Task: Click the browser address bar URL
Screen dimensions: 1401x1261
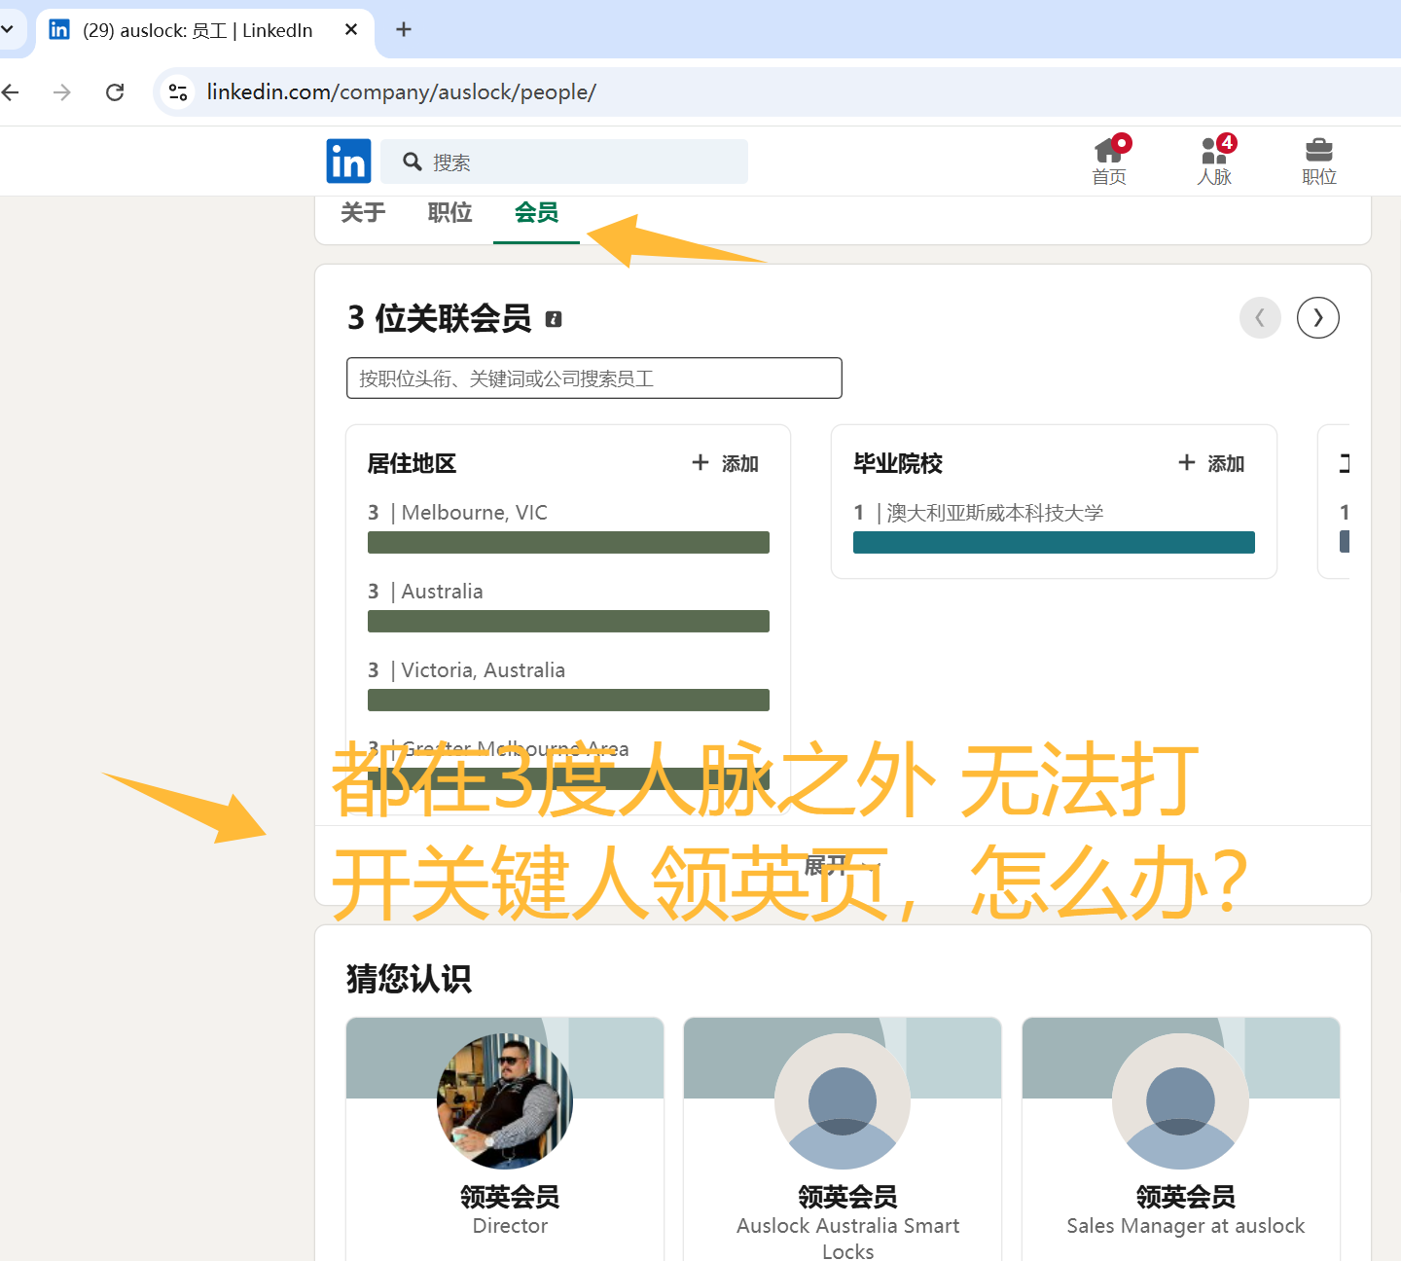Action: (401, 92)
